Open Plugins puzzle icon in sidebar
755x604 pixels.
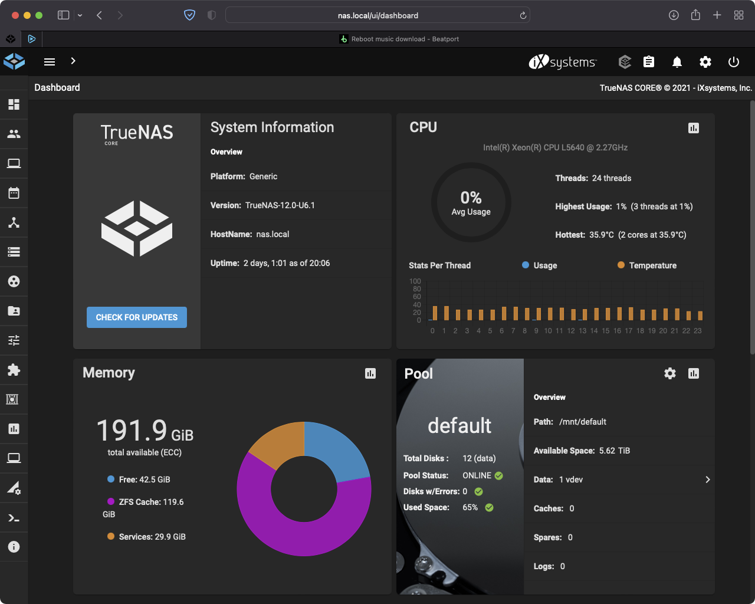click(x=14, y=370)
